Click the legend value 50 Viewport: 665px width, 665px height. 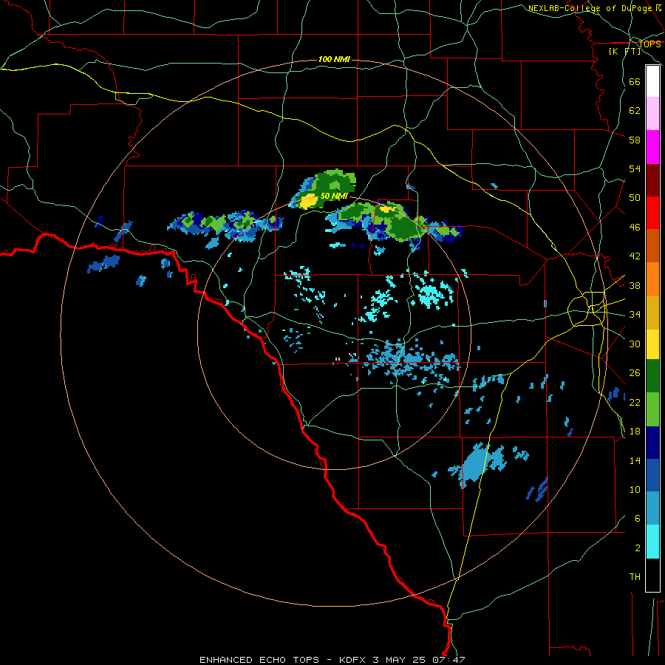pos(635,198)
